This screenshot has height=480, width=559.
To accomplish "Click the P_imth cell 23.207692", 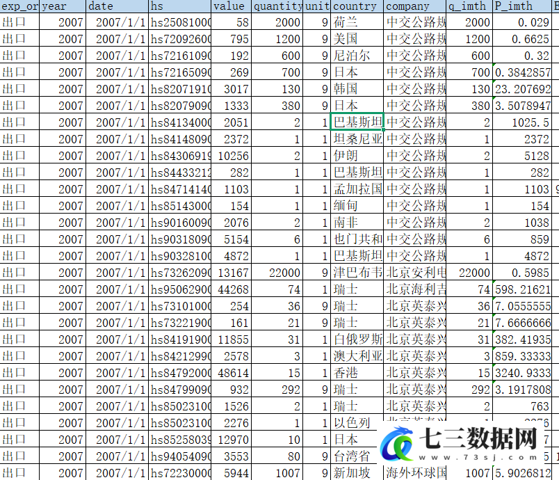I will click(522, 89).
